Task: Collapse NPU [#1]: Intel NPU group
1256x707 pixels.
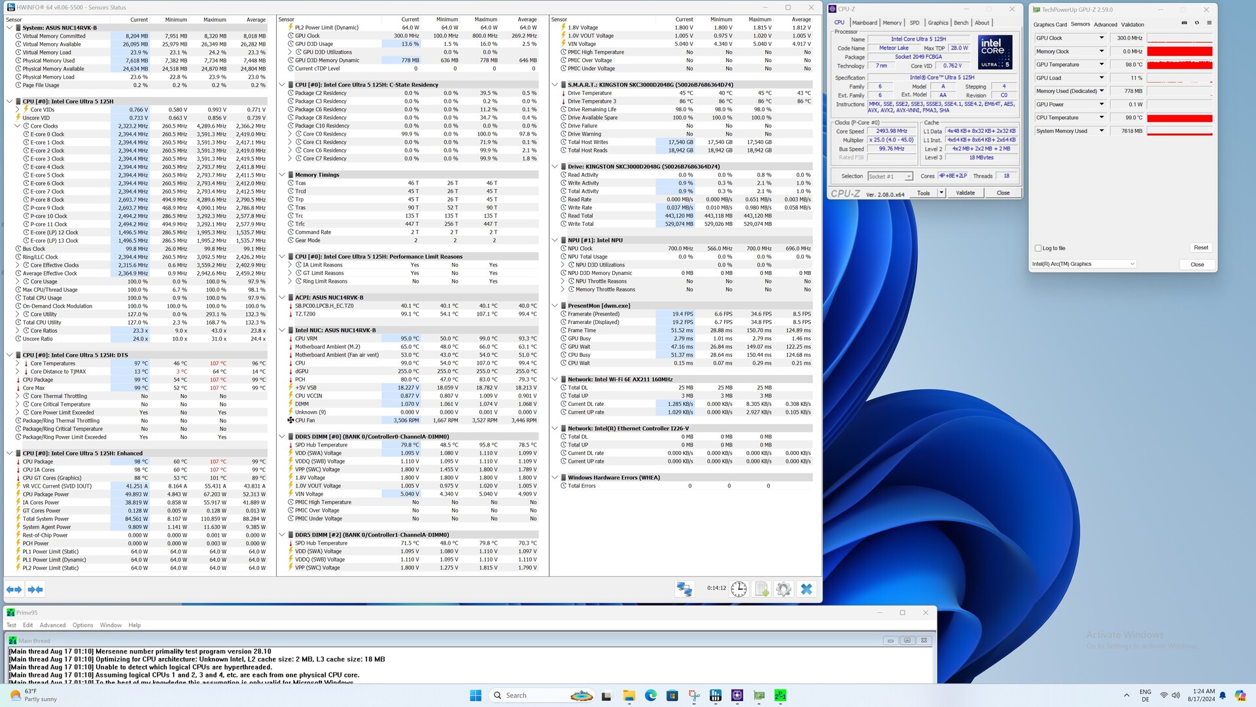Action: [555, 240]
